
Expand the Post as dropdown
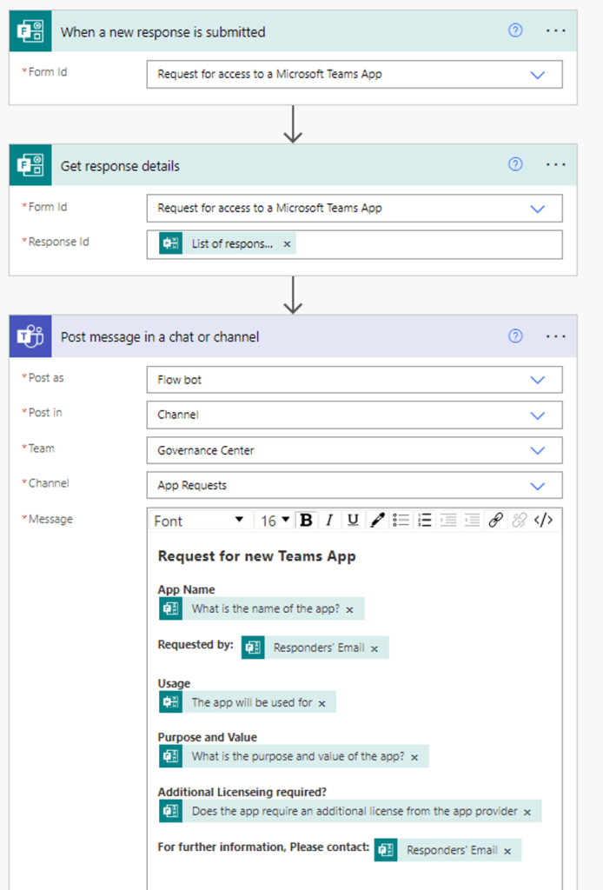click(x=537, y=380)
